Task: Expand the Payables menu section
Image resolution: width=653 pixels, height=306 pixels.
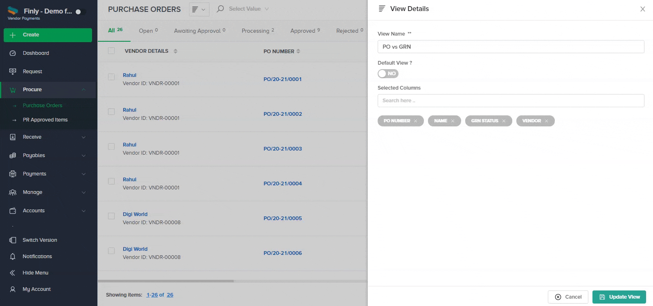Action: 83,155
